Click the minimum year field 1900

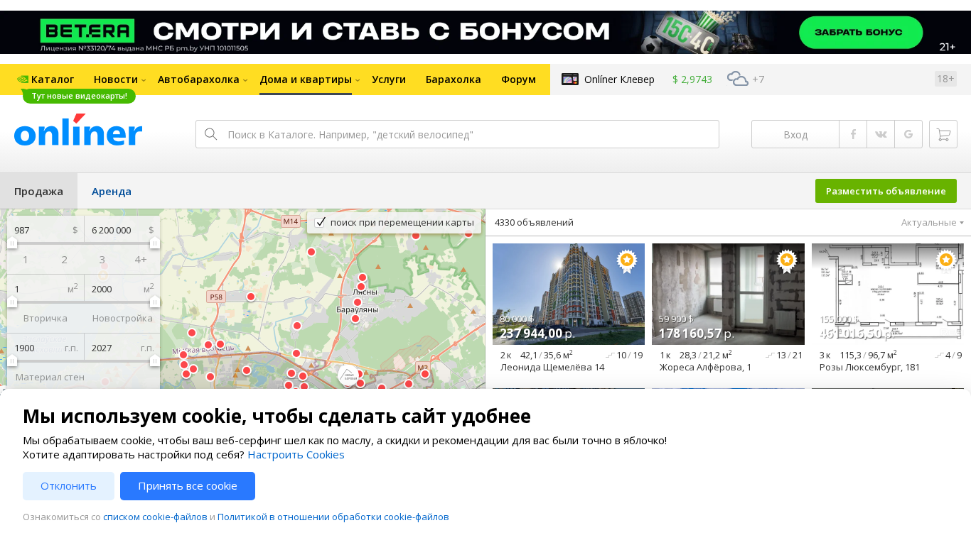point(45,348)
